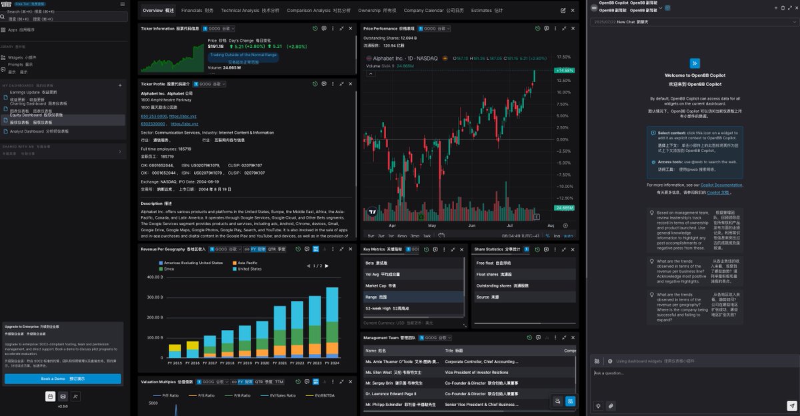
Task: Open GOOG ticker dropdown in Ticker Information
Action: (x=219, y=29)
